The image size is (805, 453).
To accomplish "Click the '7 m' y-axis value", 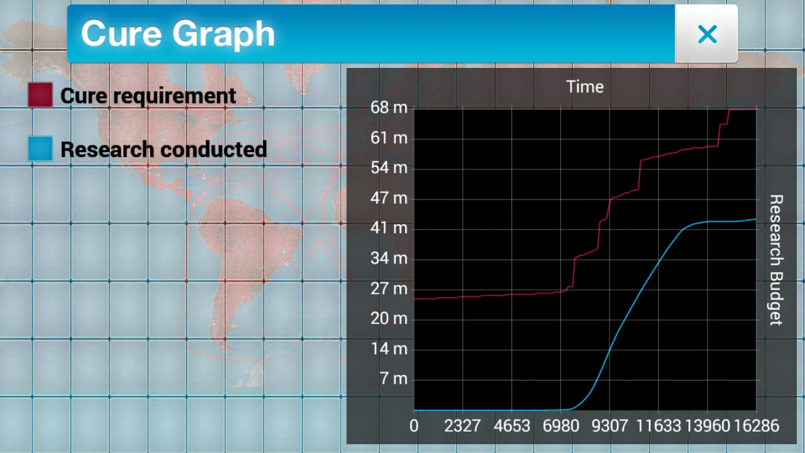I will pyautogui.click(x=392, y=379).
